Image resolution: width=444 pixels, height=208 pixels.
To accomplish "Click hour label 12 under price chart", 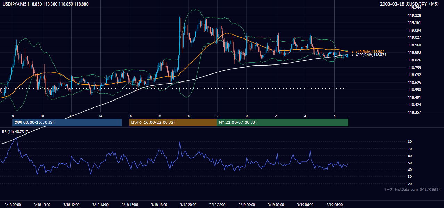I will click(71, 115).
